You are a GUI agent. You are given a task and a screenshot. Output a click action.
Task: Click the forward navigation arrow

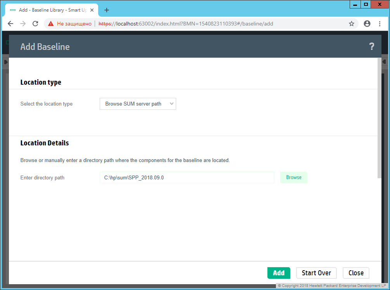coord(23,24)
